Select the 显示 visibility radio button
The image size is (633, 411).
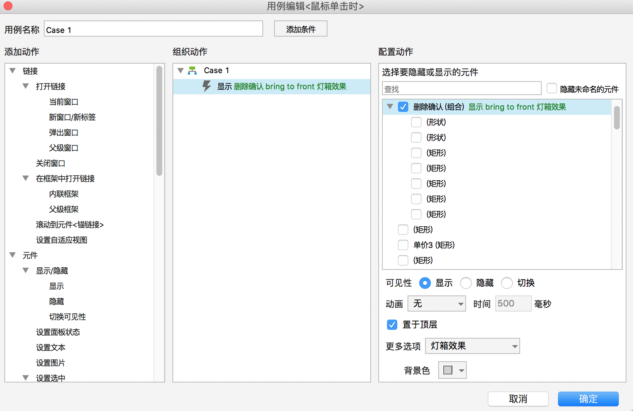425,283
